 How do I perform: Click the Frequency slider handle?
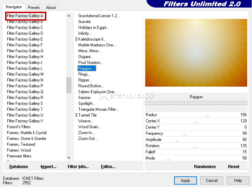pos(185,135)
